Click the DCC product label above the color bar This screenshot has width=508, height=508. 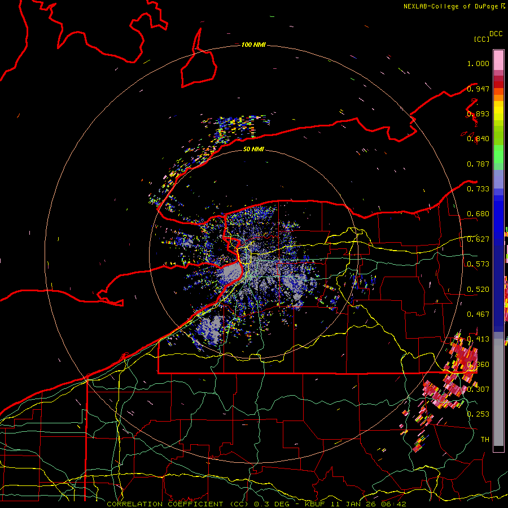coord(496,34)
